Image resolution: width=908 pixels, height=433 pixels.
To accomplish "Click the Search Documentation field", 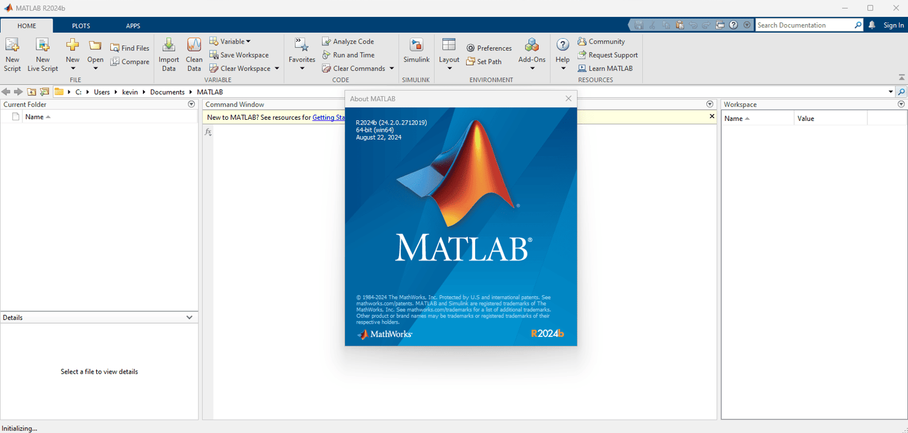I will click(804, 25).
